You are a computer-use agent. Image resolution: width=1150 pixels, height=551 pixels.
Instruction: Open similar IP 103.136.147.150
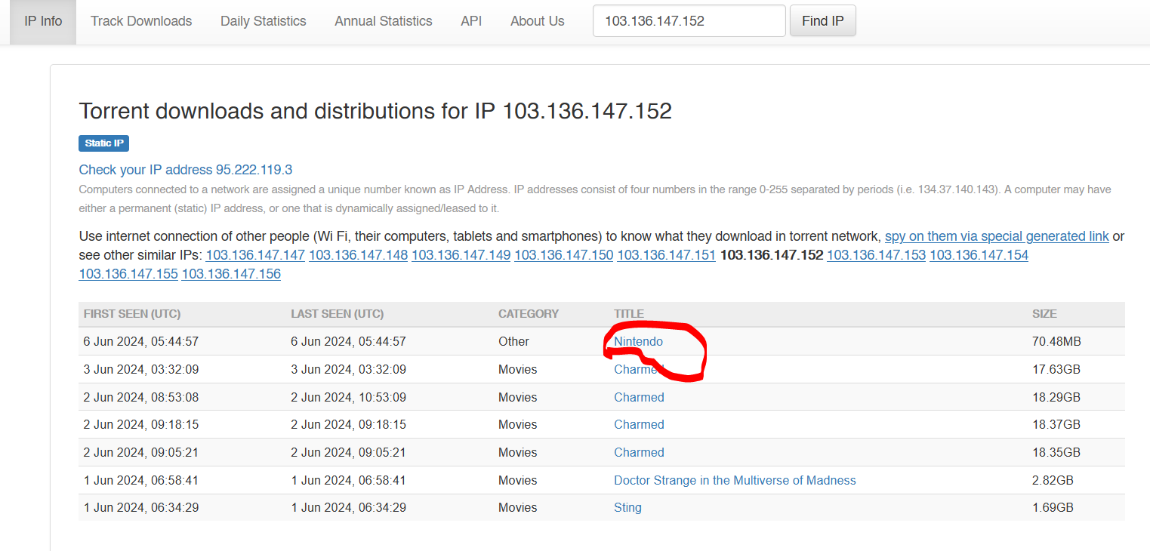[564, 255]
